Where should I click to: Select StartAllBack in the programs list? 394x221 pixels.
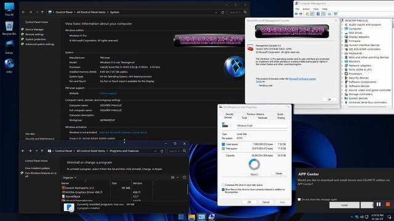point(71,196)
